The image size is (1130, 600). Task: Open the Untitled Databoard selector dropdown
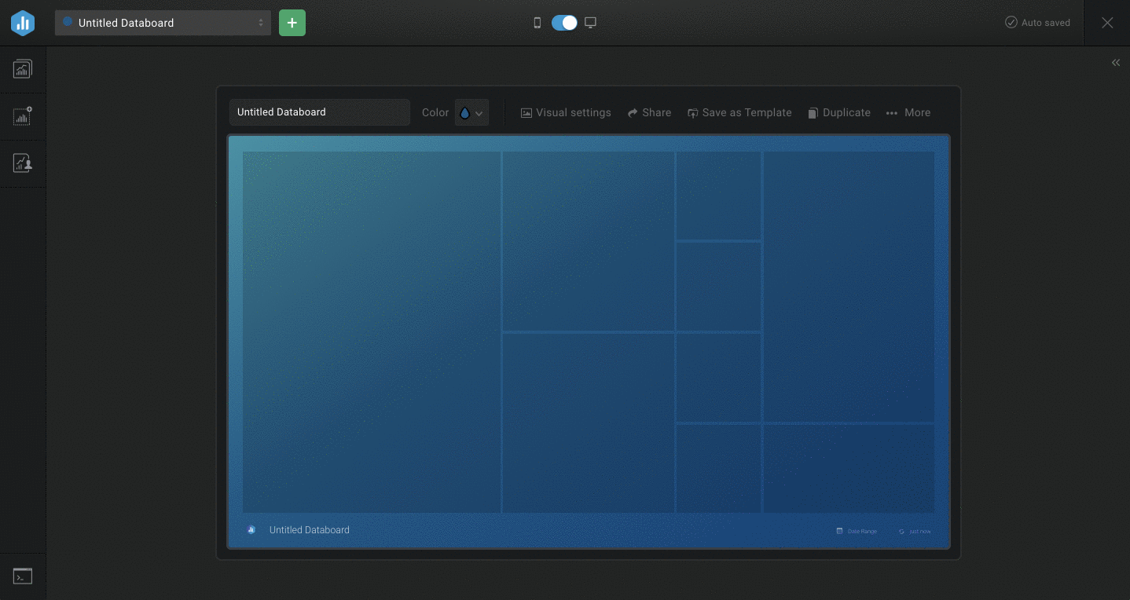pyautogui.click(x=163, y=23)
